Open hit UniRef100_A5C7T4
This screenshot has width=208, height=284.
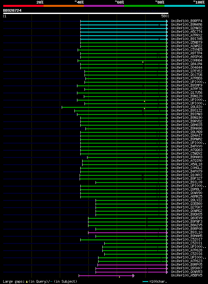point(187,32)
